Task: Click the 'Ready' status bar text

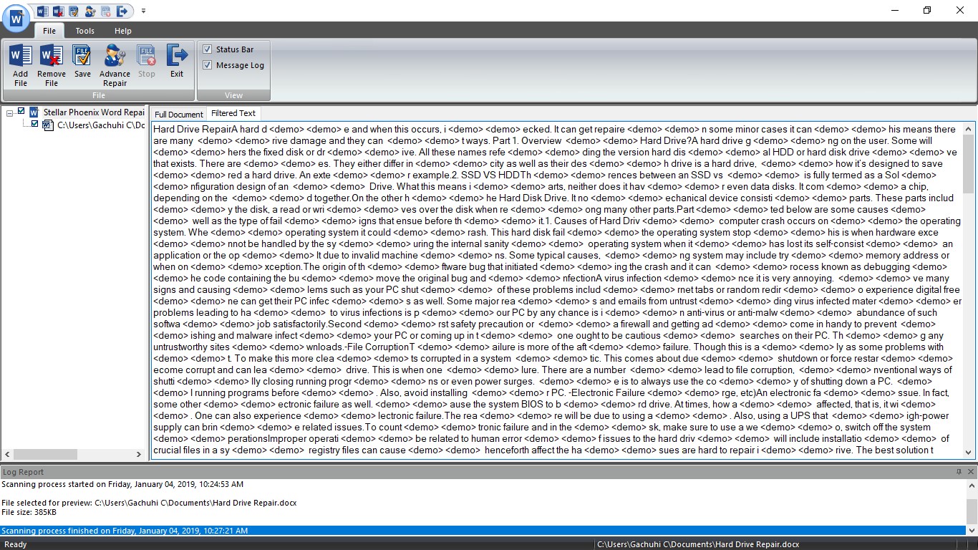Action: tap(16, 544)
